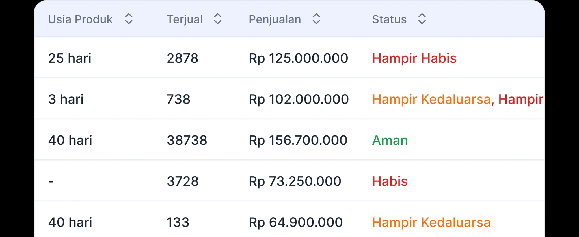This screenshot has height=237, width=579.
Task: Click the sort icon beside Usia Produk
Action: coord(129,19)
